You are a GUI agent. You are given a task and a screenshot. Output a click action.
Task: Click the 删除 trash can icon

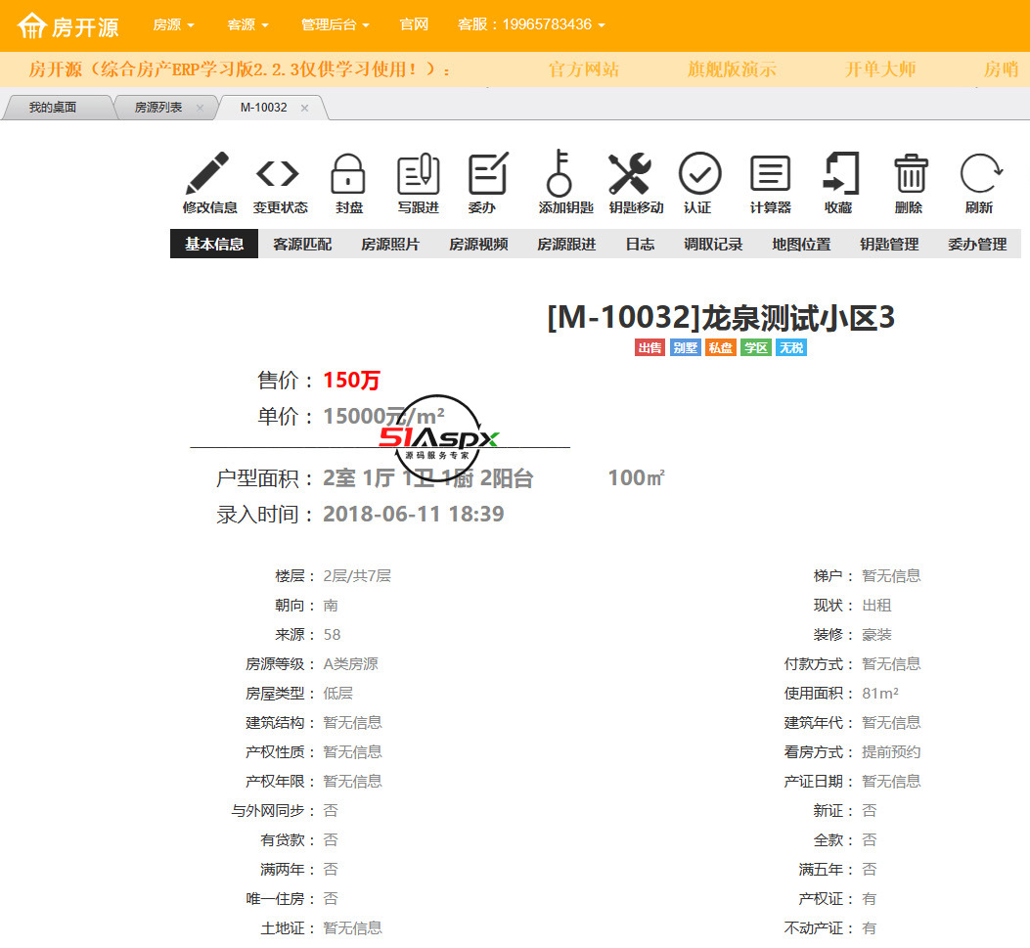click(x=910, y=174)
